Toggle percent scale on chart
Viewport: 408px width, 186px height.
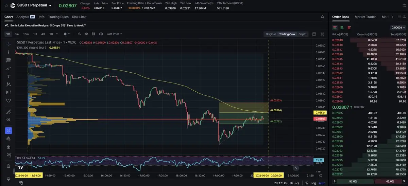pyautogui.click(x=307, y=183)
